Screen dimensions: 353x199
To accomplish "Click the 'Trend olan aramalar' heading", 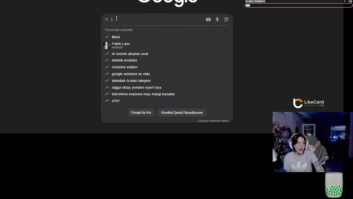I will (x=119, y=30).
